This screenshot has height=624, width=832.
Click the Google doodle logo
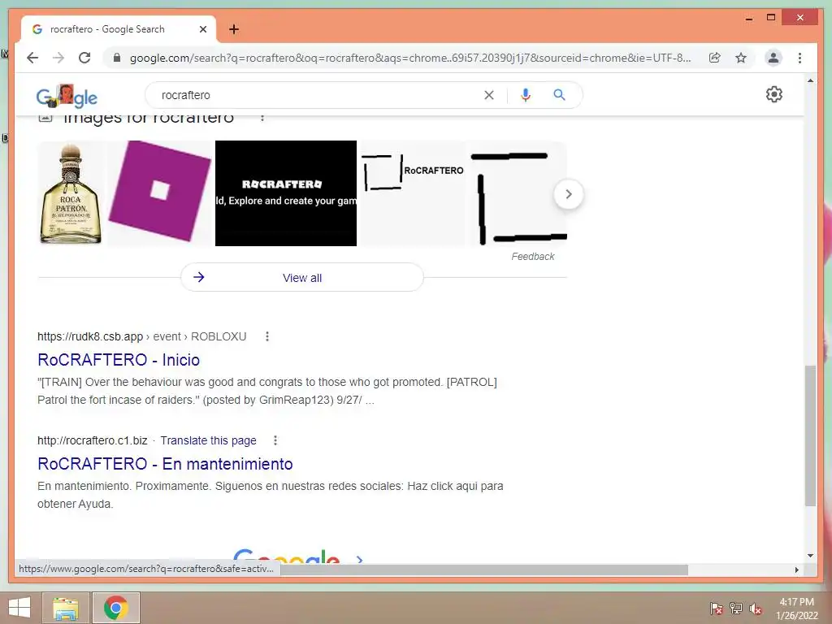tap(67, 96)
